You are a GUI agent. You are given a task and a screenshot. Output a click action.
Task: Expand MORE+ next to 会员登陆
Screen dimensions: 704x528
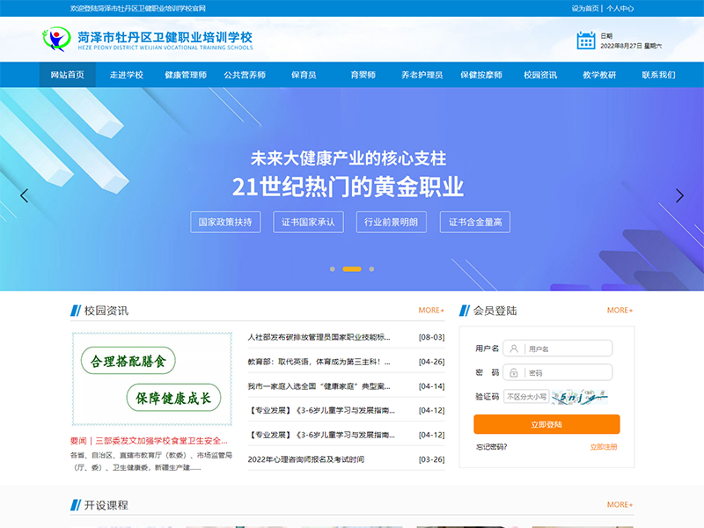(x=620, y=311)
